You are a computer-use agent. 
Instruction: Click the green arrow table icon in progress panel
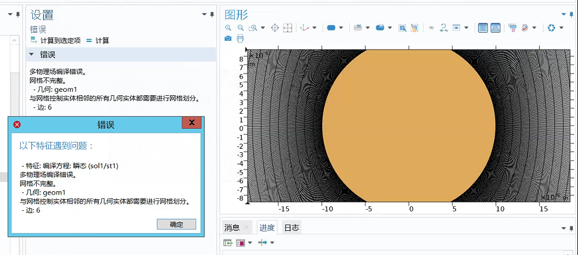pyautogui.click(x=228, y=242)
